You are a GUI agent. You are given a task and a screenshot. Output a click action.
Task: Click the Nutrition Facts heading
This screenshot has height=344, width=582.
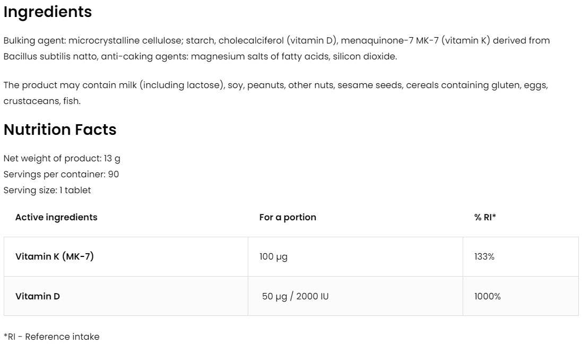pos(60,130)
